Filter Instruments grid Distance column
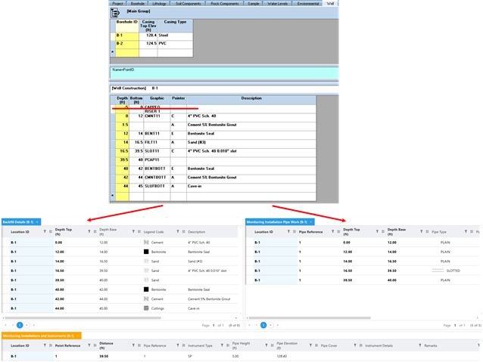483x362 pixels. click(134, 345)
